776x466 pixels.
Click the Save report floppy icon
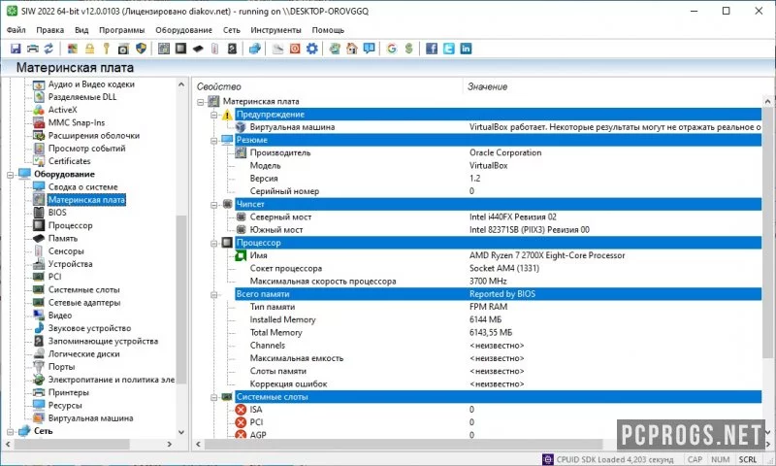[16, 49]
